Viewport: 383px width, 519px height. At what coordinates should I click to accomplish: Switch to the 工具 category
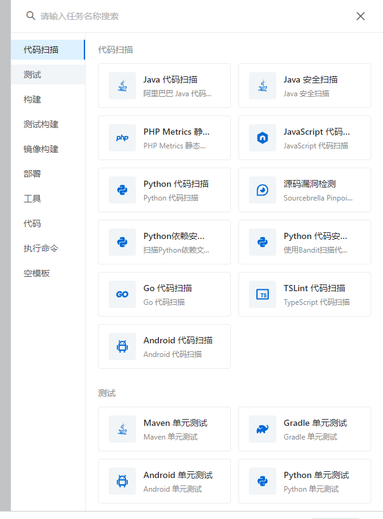(x=48, y=199)
